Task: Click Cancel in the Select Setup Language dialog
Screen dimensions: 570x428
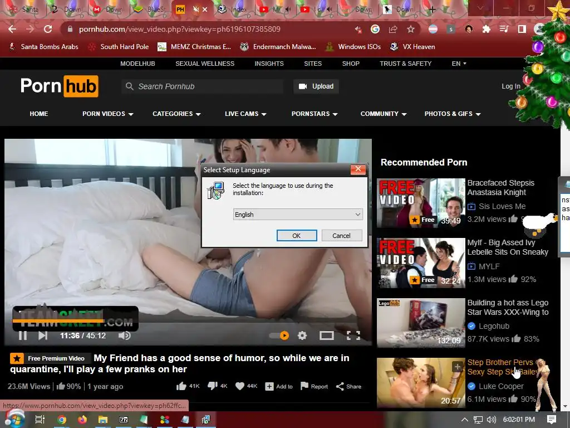Action: (x=341, y=236)
